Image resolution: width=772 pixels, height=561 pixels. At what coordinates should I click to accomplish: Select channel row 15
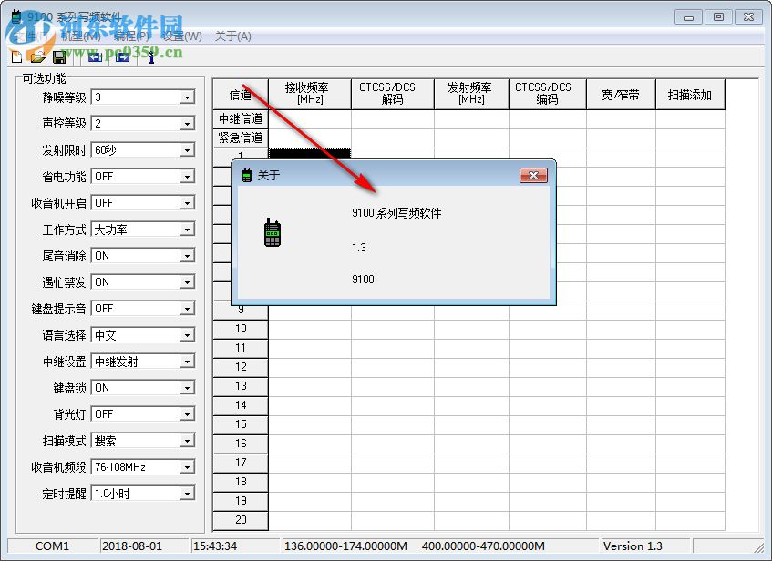[241, 424]
